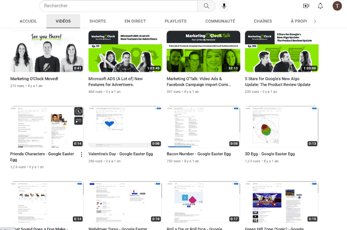Open Roll a Die or Roll Dice title
Screen dimensions: 347x230
tap(194, 228)
